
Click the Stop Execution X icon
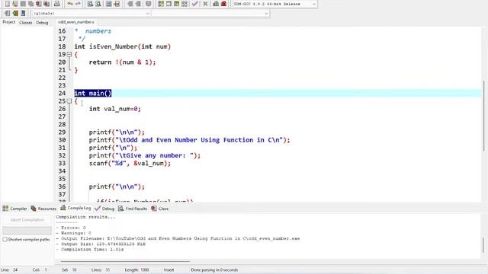click(205, 4)
